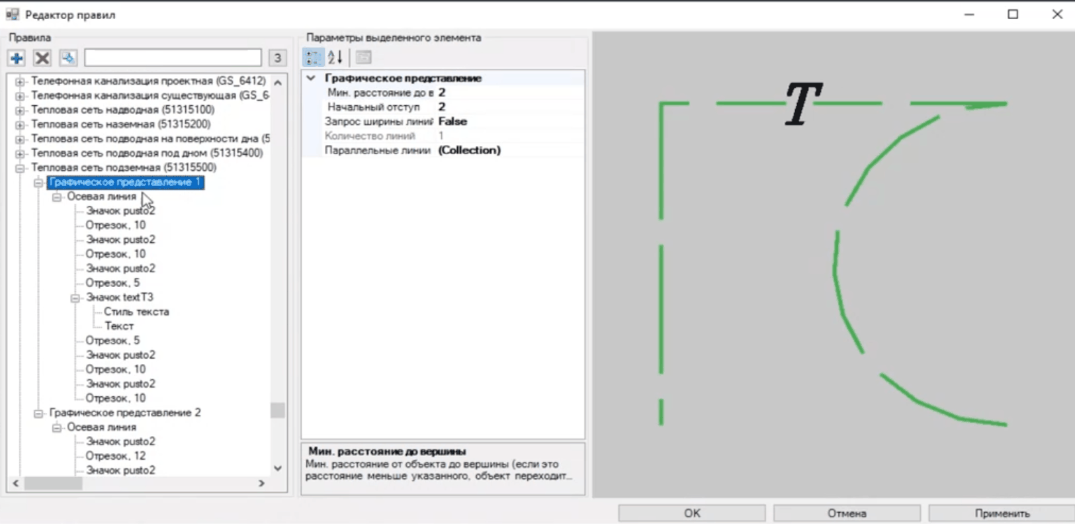Click the Редактор правил window title icon
Image resolution: width=1075 pixels, height=524 pixels.
[12, 15]
